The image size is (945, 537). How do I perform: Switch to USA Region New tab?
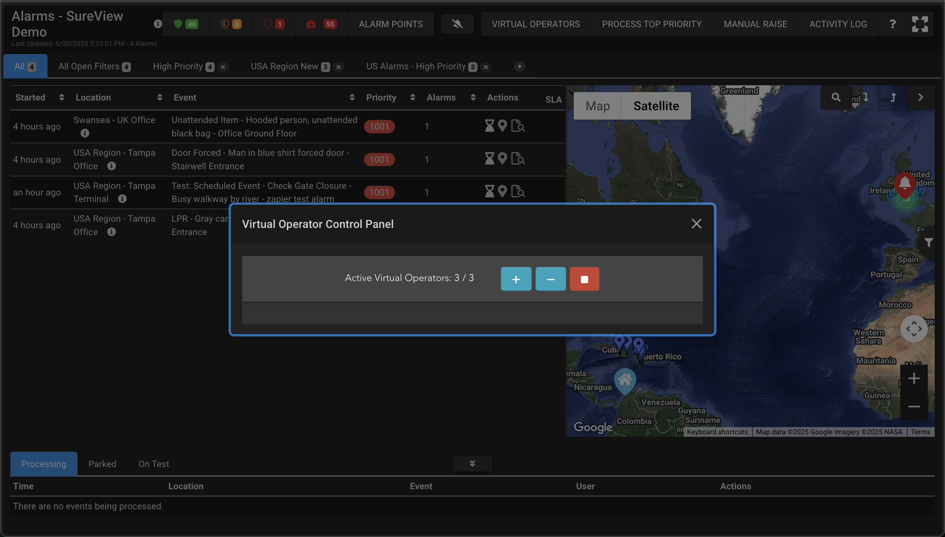click(290, 67)
